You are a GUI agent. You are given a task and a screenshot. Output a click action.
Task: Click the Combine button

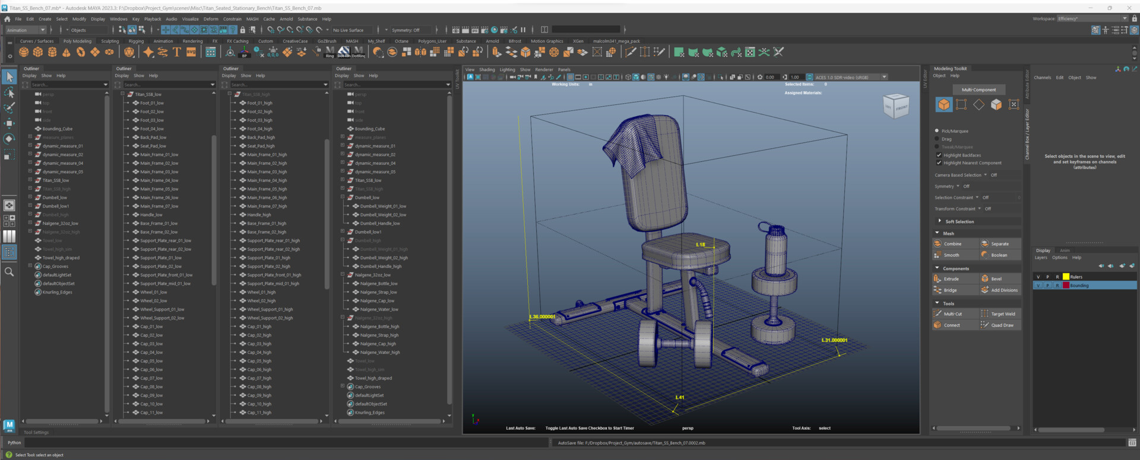point(955,244)
